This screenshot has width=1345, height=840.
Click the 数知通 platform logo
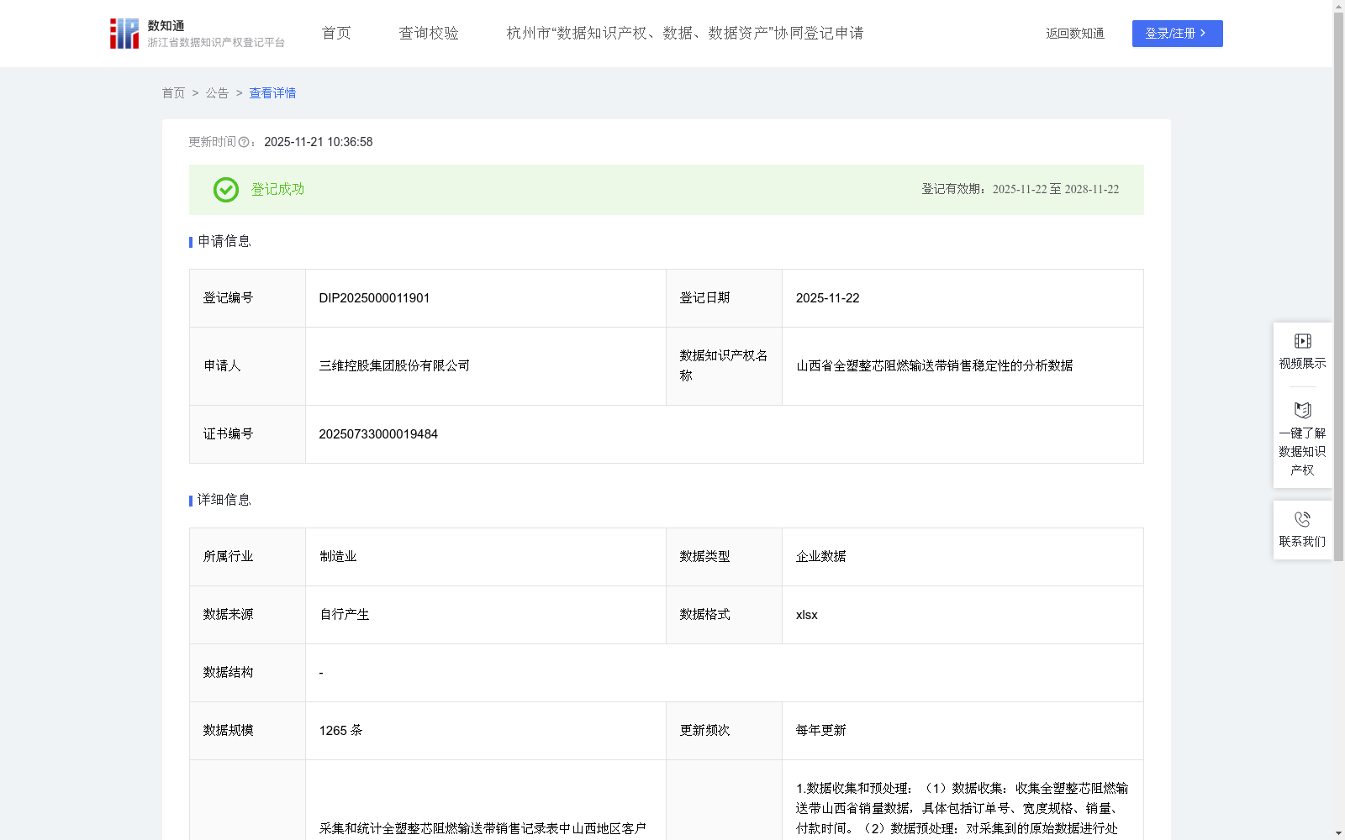coord(197,34)
